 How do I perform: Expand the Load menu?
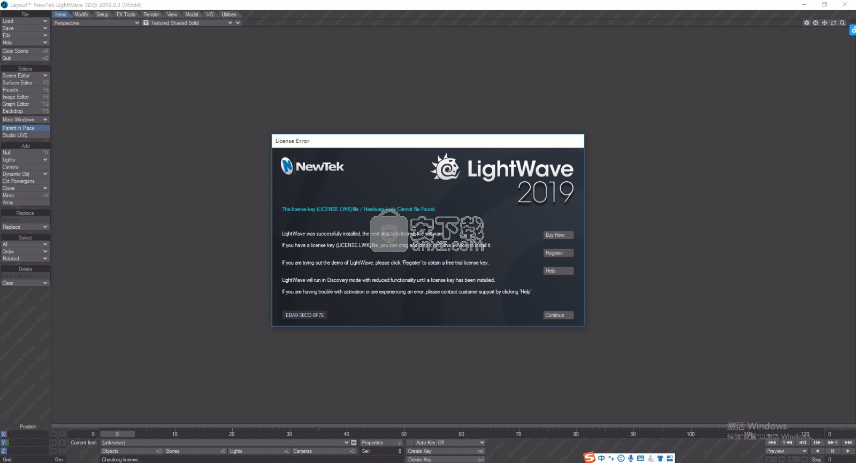pyautogui.click(x=25, y=21)
